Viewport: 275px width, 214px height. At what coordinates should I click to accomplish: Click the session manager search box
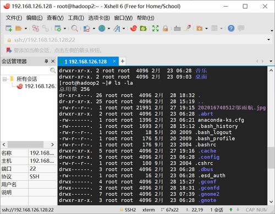click(29, 70)
